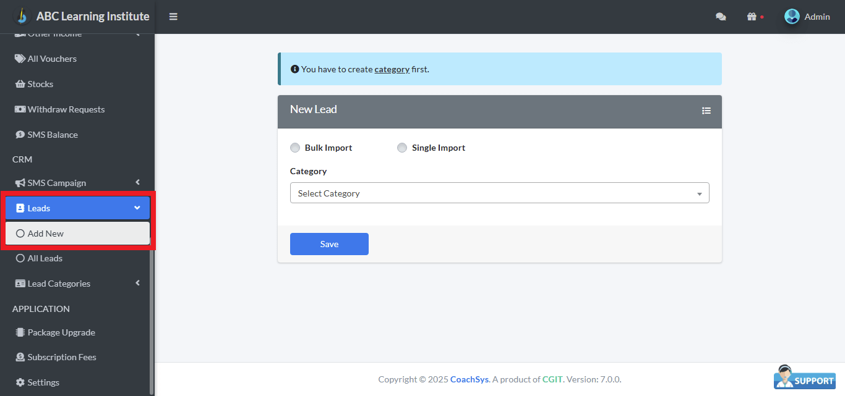Click the ABC Learning Institute logo

(22, 16)
